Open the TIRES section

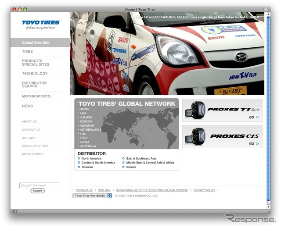click(x=27, y=52)
